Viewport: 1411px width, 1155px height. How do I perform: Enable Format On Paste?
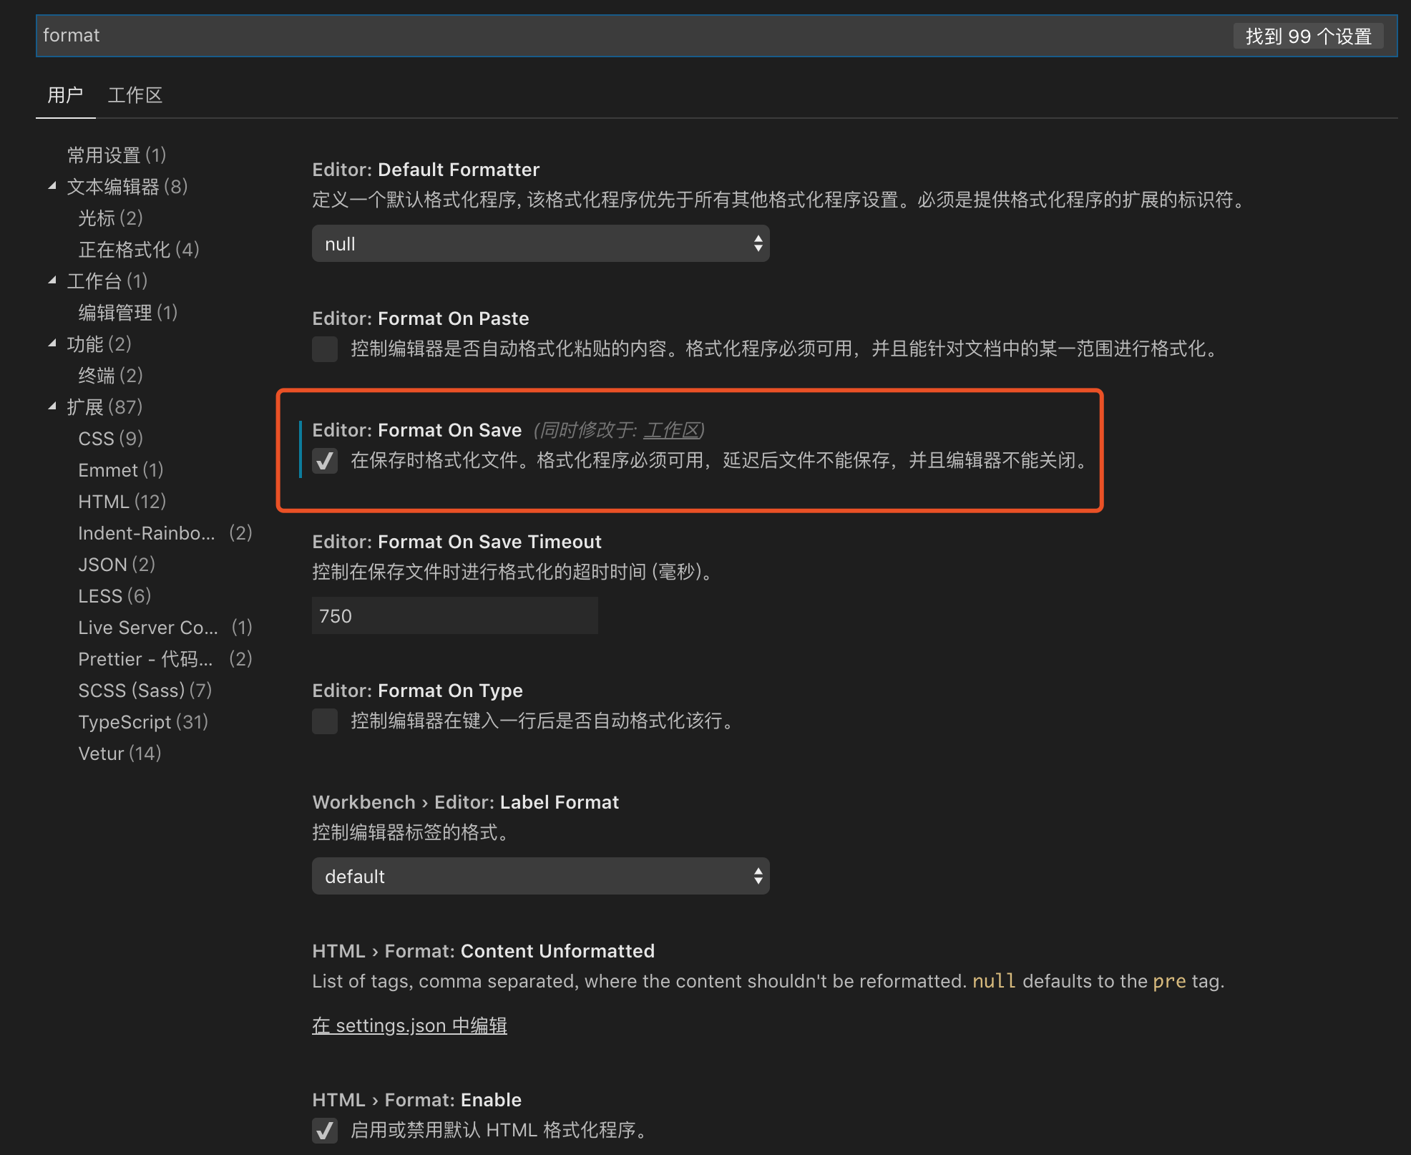point(324,350)
